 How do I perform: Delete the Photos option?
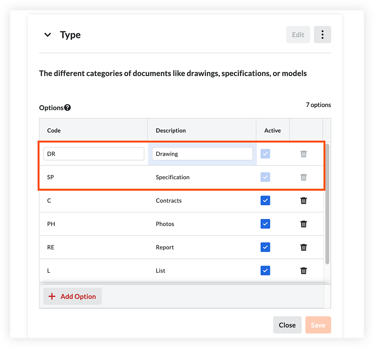[x=304, y=224]
